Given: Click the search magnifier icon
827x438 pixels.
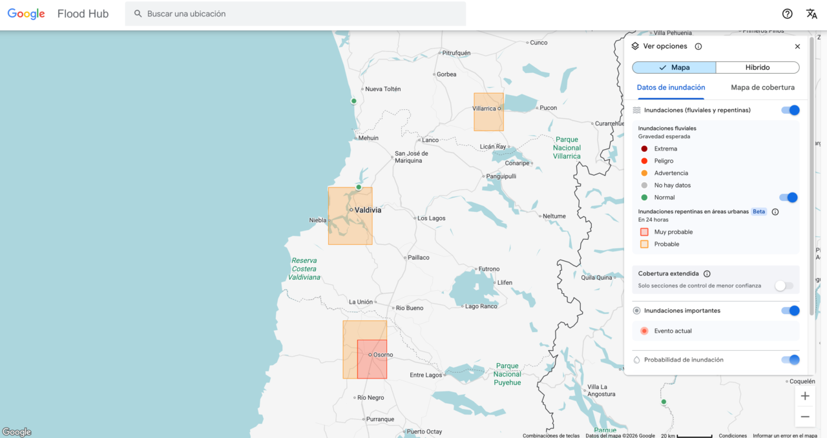Looking at the screenshot, I should 138,14.
